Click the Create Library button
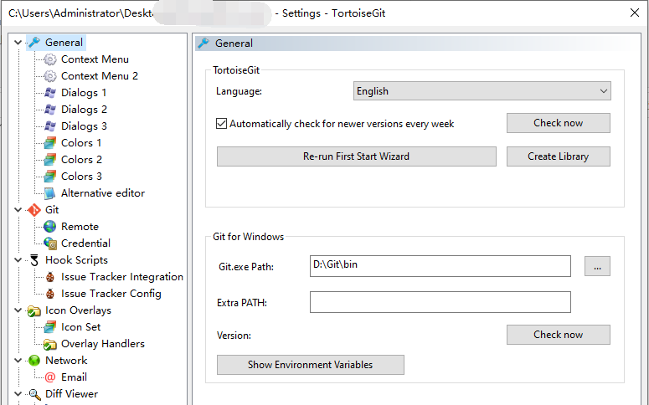Viewport: 649px width, 405px height. click(558, 156)
